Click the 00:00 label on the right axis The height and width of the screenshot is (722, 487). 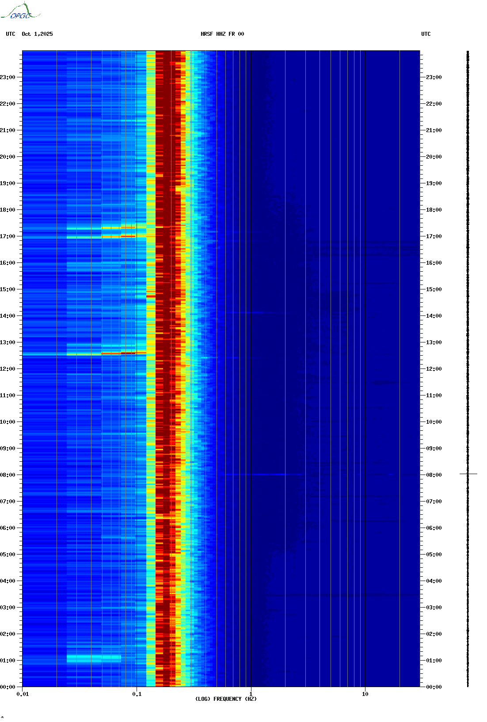click(x=434, y=687)
